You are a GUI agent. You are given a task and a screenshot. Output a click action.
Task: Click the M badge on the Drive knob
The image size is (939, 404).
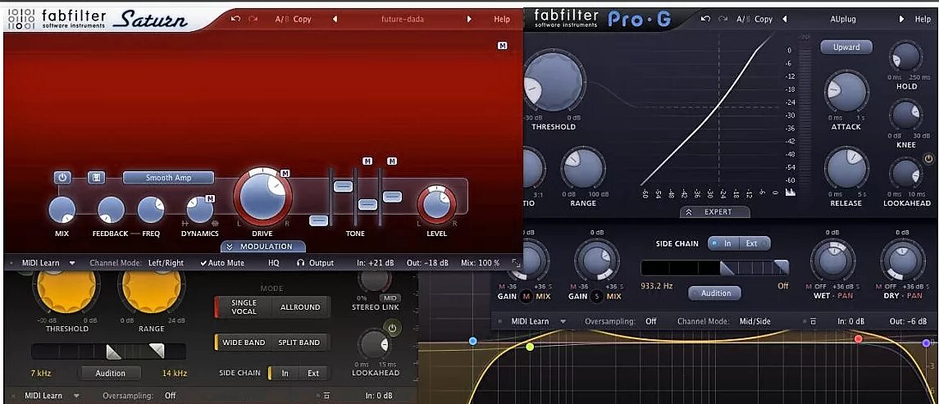pyautogui.click(x=285, y=174)
